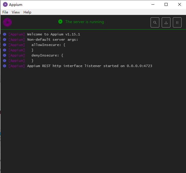Open the View menu

pyautogui.click(x=16, y=12)
